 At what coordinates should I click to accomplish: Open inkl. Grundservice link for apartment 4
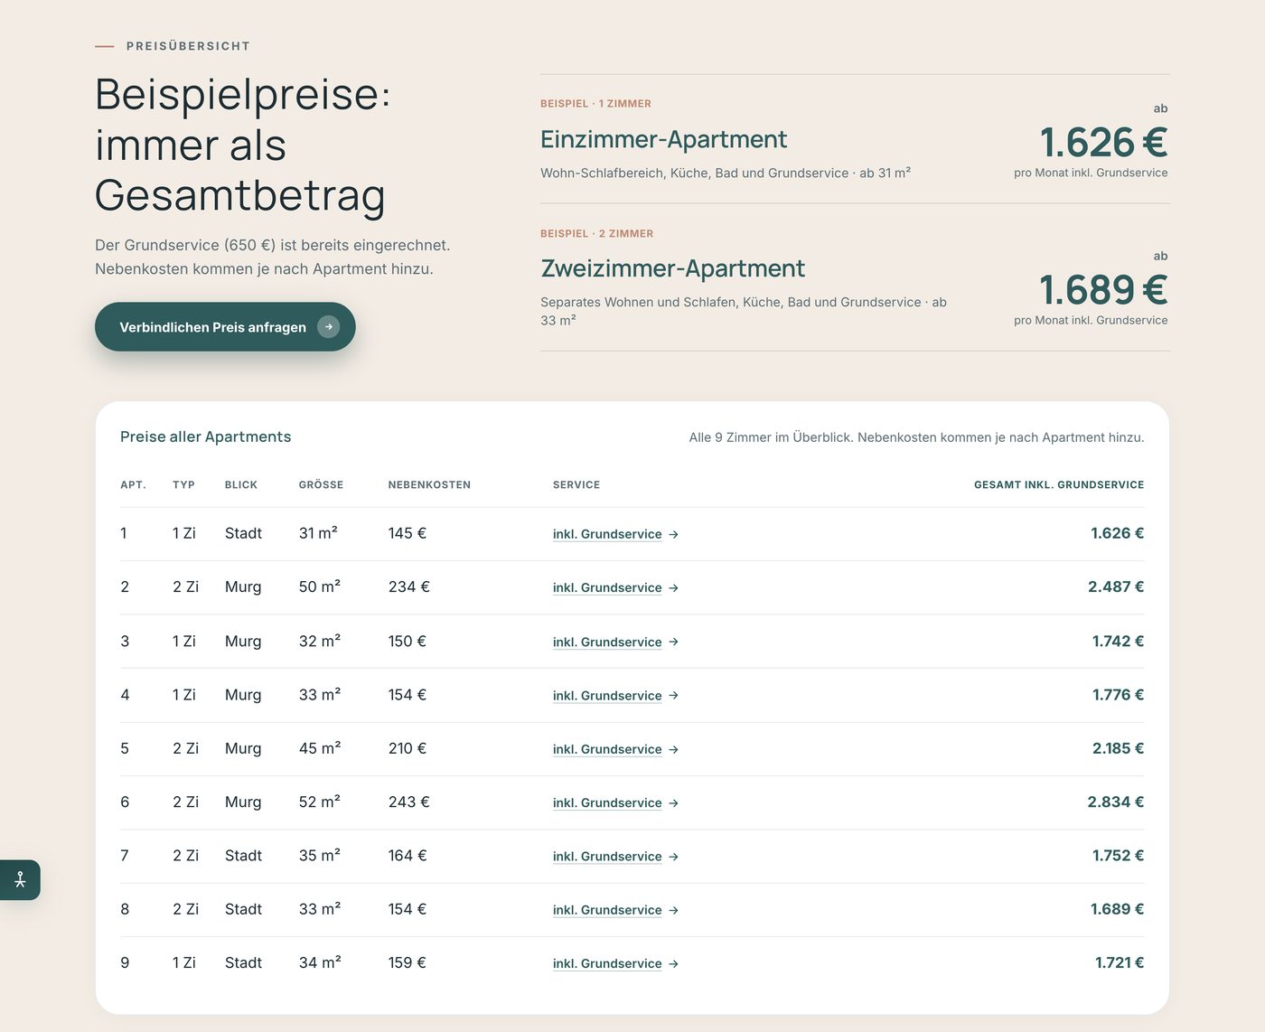(607, 695)
